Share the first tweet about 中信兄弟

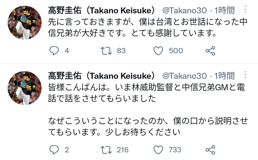coord(210,51)
